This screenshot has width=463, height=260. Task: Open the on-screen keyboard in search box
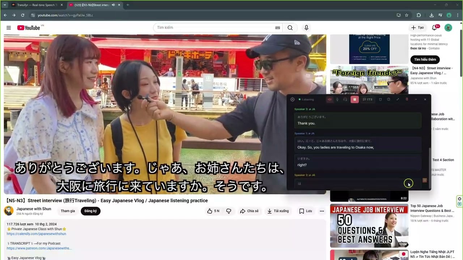pos(277,28)
